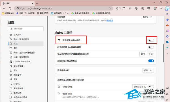Viewport: 170px width, 102px height.
Task: Go back with the browser back arrow
Action: 4,8
